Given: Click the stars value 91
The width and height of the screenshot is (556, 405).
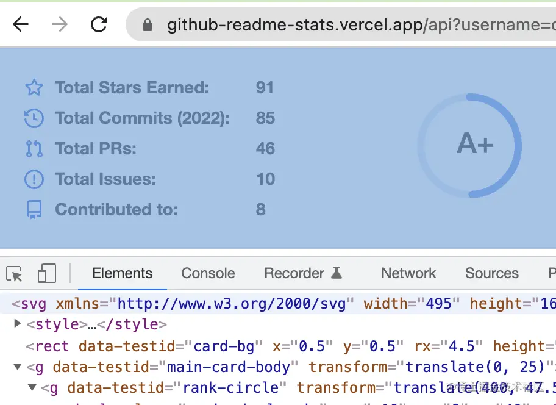Looking at the screenshot, I should pyautogui.click(x=265, y=88).
